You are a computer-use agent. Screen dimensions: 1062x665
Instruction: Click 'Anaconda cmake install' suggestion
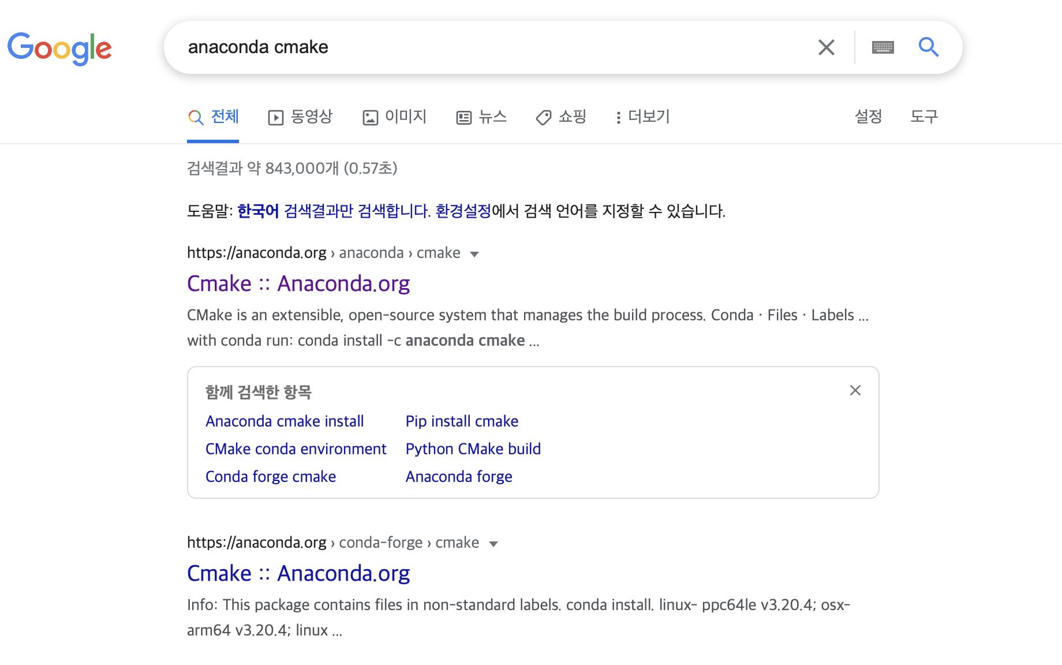click(285, 421)
